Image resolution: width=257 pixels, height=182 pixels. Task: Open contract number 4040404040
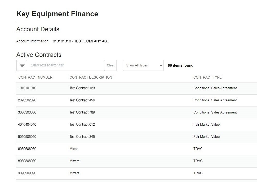[x=27, y=125]
